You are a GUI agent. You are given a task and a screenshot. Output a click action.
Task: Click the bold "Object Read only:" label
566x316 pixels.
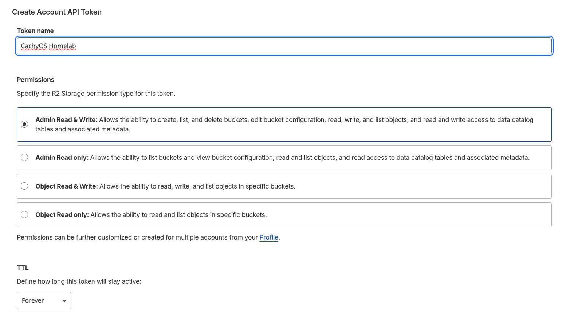(62, 215)
